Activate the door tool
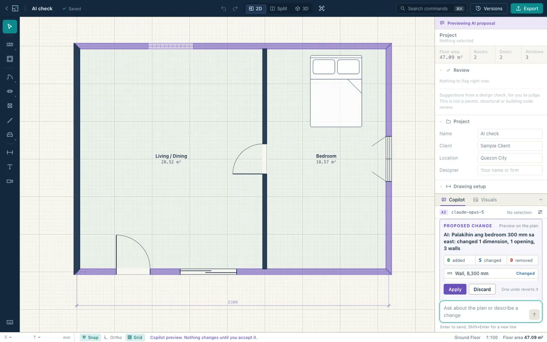Screen dimensions: 547x342 coord(10,77)
